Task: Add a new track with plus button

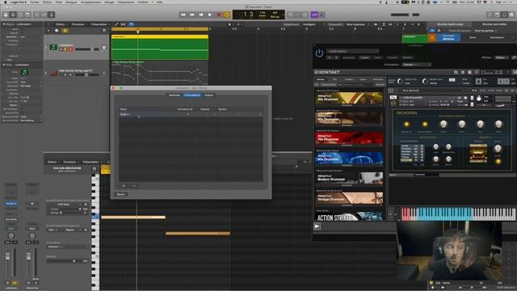Action: point(48,31)
